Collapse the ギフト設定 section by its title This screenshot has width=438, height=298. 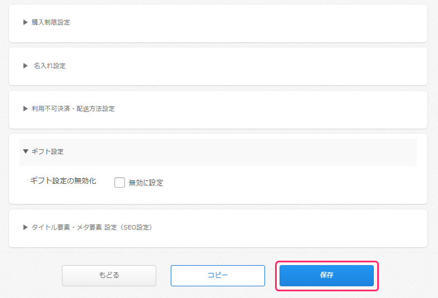coord(47,152)
